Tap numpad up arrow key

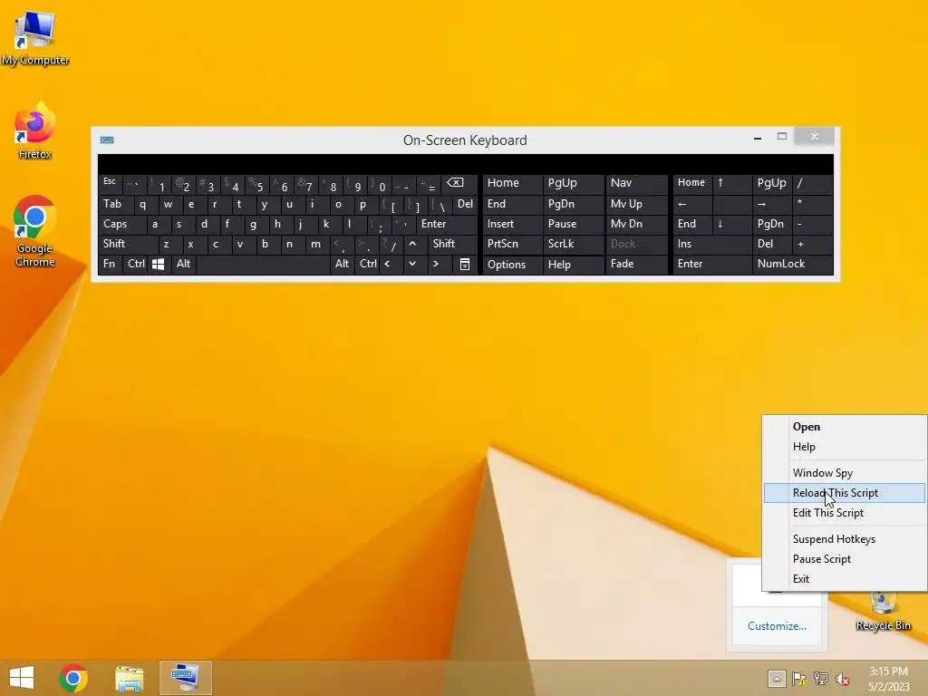pos(731,184)
